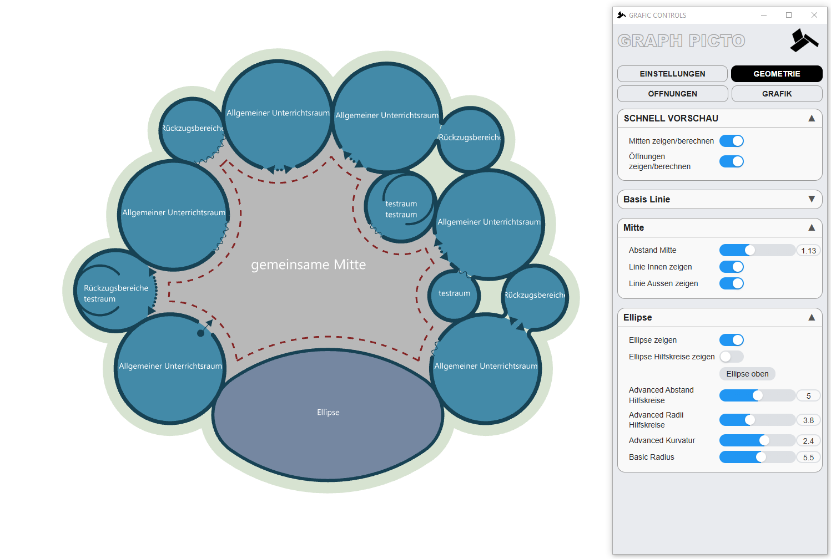
Task: Click the small app icon in title bar
Action: pyautogui.click(x=622, y=15)
